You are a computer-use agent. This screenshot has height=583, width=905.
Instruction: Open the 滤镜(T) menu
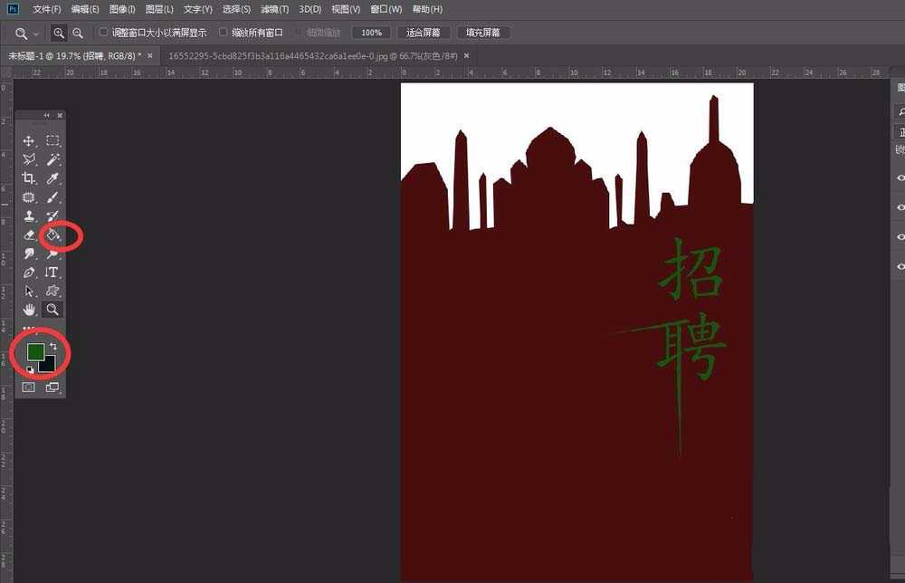[x=274, y=9]
